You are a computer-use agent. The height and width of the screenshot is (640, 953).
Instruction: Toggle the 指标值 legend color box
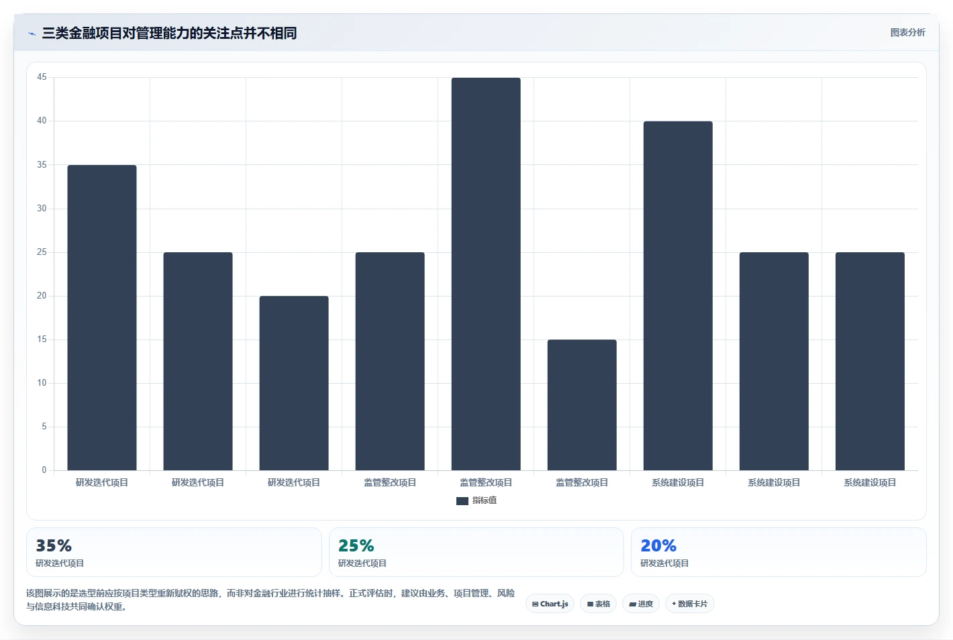pos(462,500)
